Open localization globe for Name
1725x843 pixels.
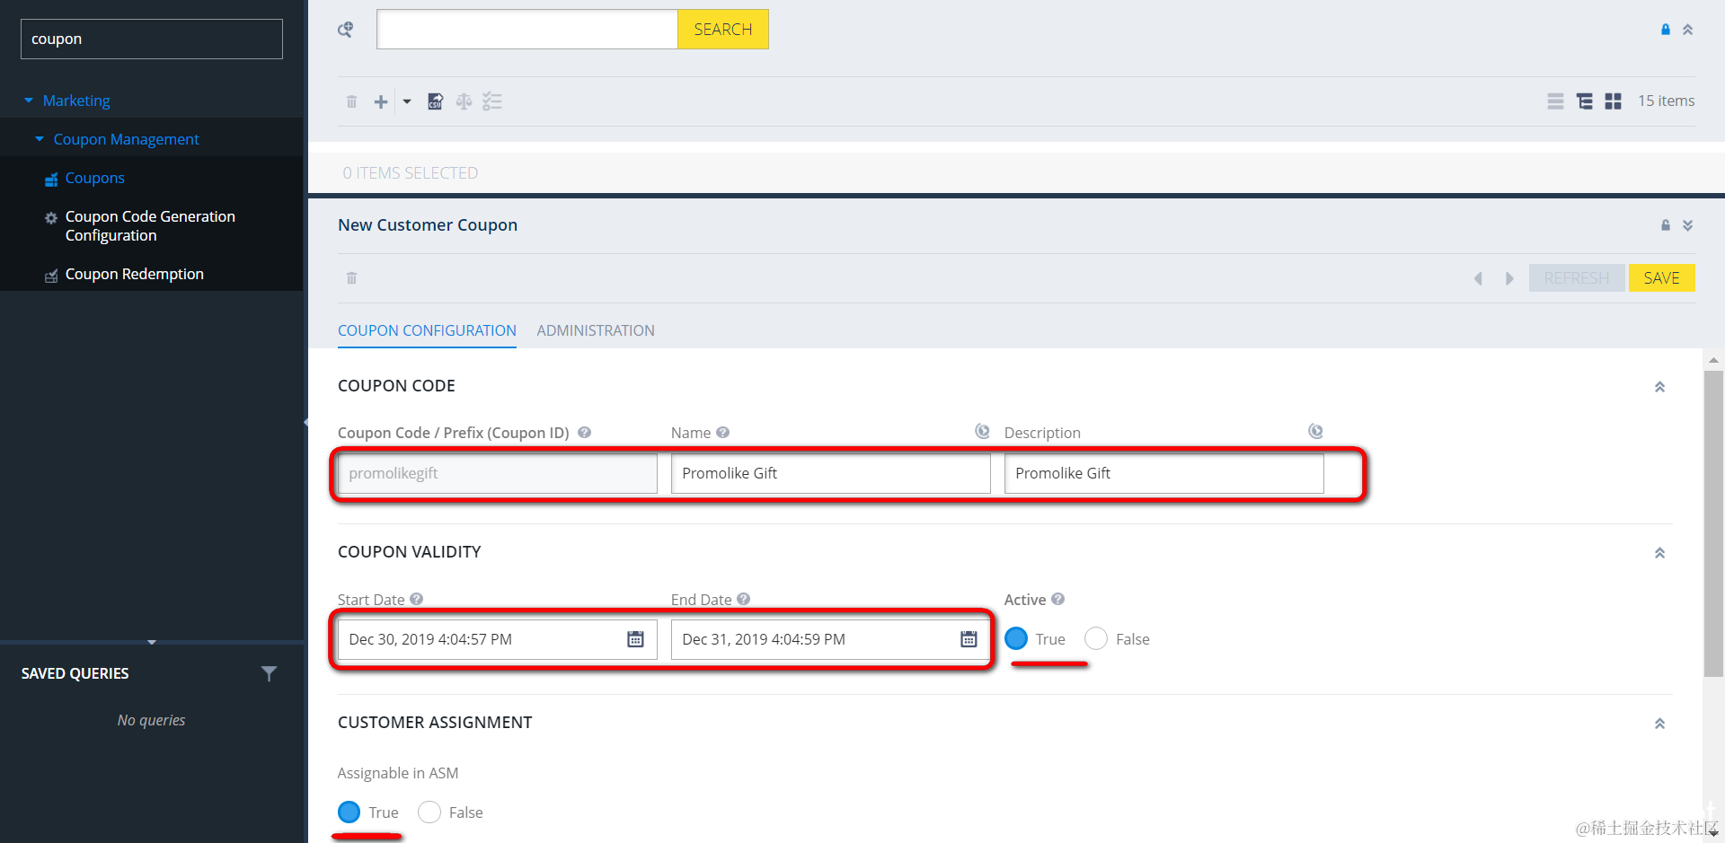pyautogui.click(x=982, y=432)
